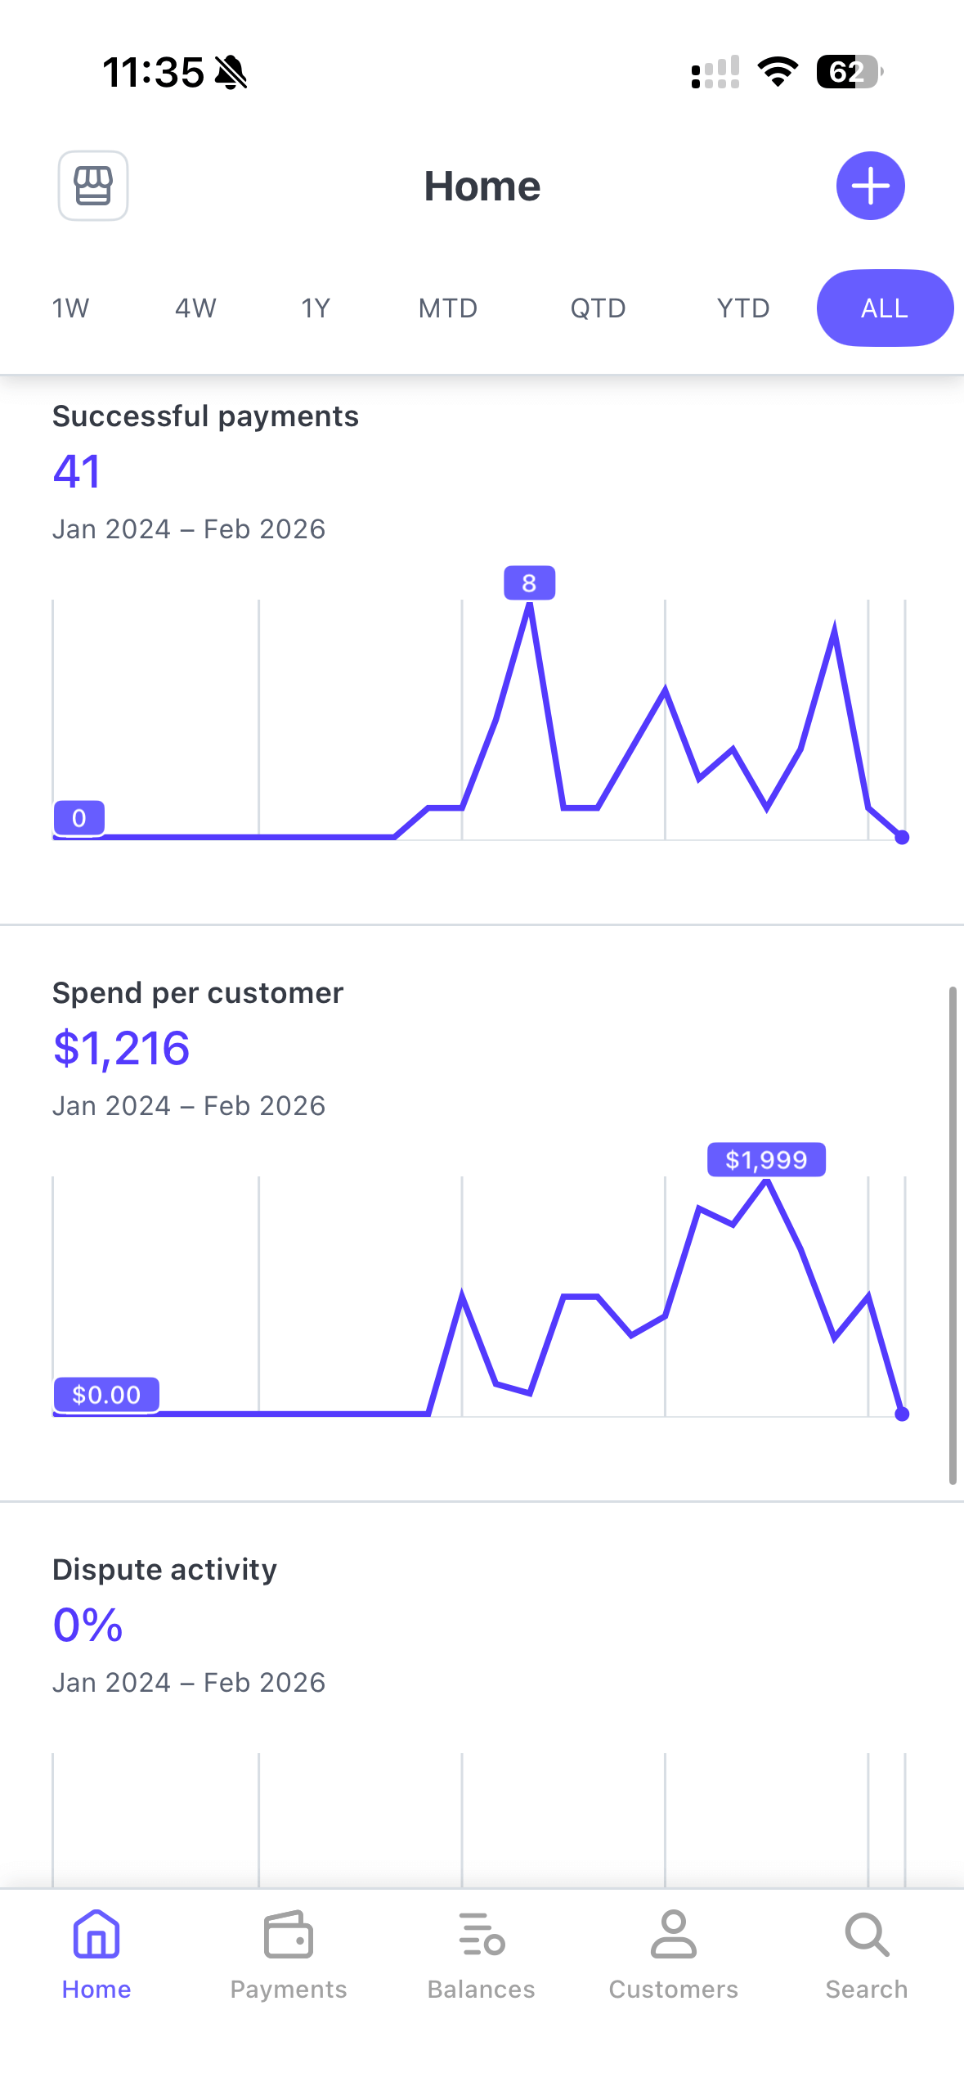Choose the YTD range filter
The image size is (964, 2091).
[x=743, y=308]
